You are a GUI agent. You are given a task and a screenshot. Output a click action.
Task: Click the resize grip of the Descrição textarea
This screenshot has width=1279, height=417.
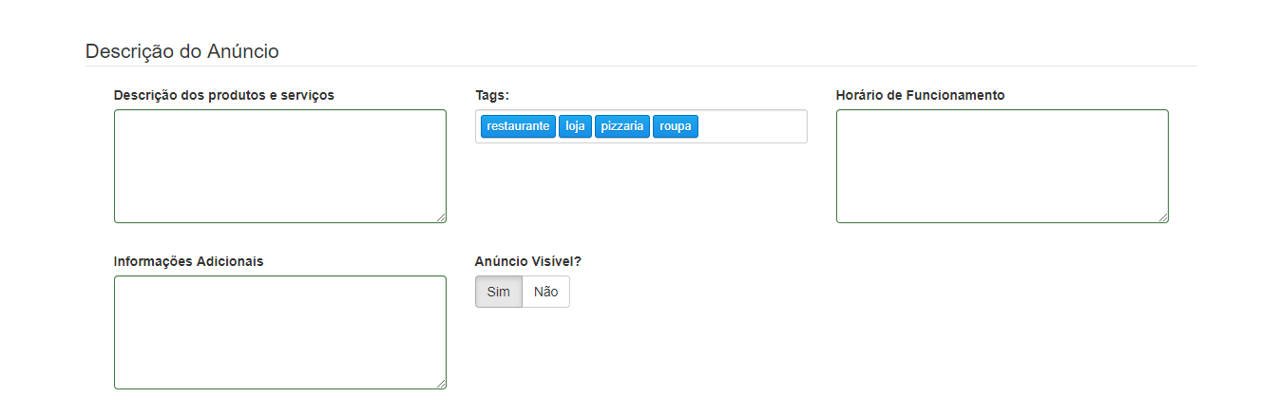[x=441, y=218]
